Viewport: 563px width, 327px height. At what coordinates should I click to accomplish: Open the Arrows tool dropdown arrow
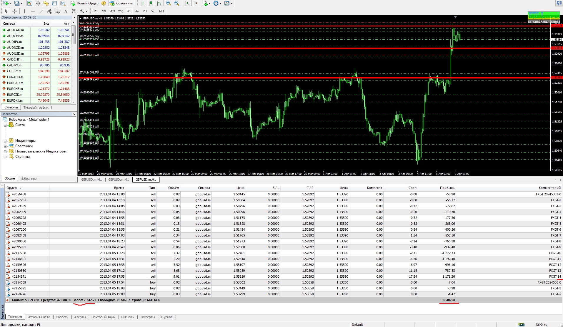pos(86,11)
